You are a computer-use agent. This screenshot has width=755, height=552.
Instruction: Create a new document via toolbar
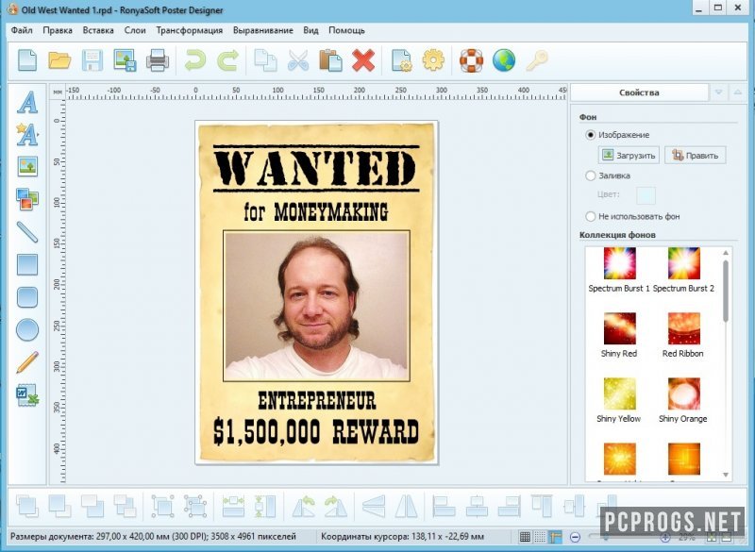[x=27, y=60]
